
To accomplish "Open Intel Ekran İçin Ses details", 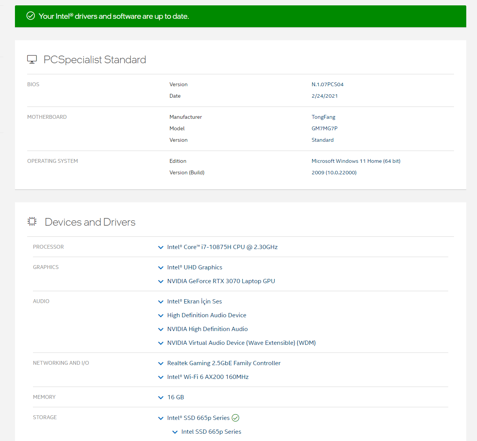I will coord(194,302).
